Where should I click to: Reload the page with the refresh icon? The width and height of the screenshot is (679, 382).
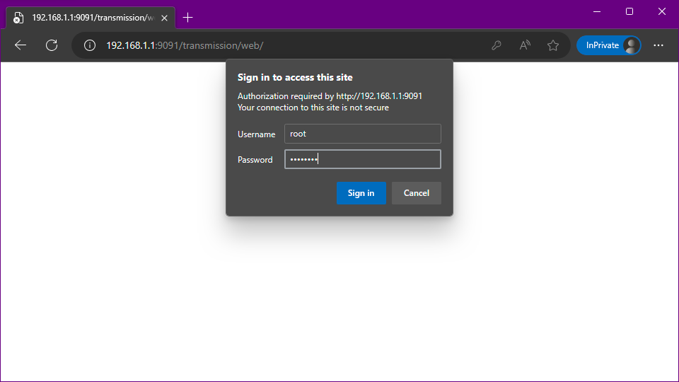coord(52,45)
